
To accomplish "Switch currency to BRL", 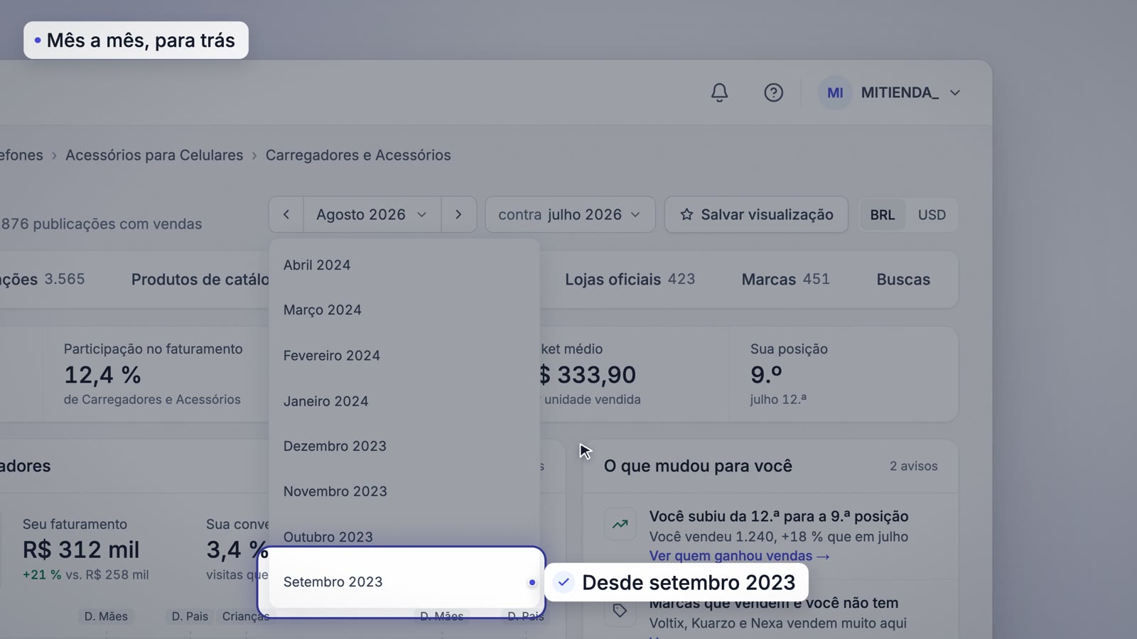I will click(883, 215).
